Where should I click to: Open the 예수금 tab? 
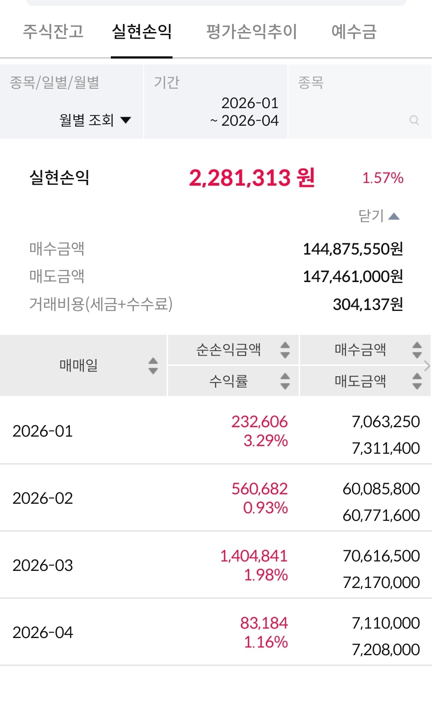click(x=354, y=32)
